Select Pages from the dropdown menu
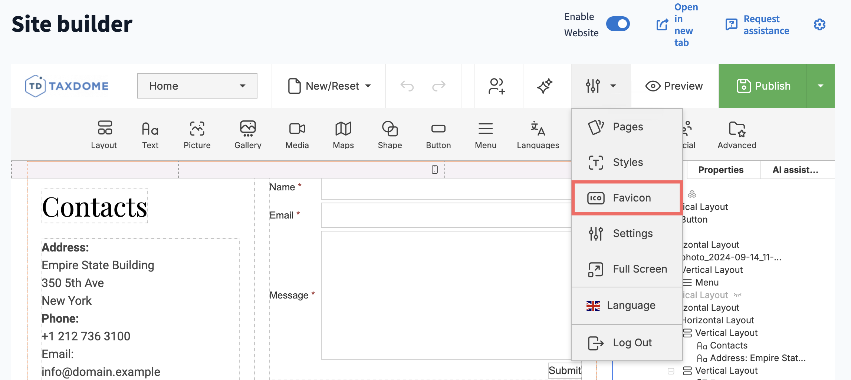The height and width of the screenshot is (380, 851). 627,127
